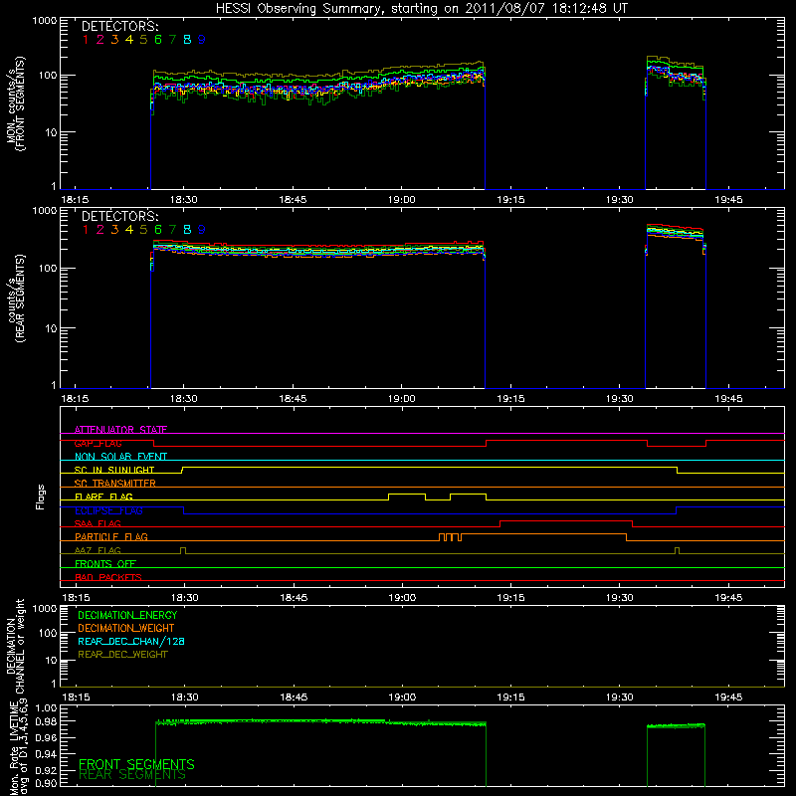Select magenta detector 2 in front-segments legend
Screen dimensions: 796x796
[100, 40]
